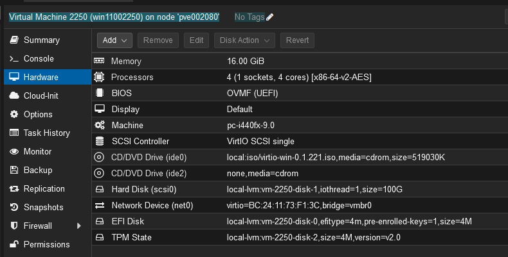
Task: Click the CD/DVD Drive ide0 disc icon
Action: [x=100, y=157]
